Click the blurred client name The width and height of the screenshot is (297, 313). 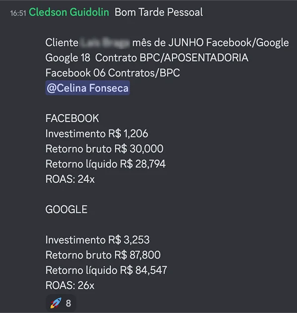(x=105, y=43)
